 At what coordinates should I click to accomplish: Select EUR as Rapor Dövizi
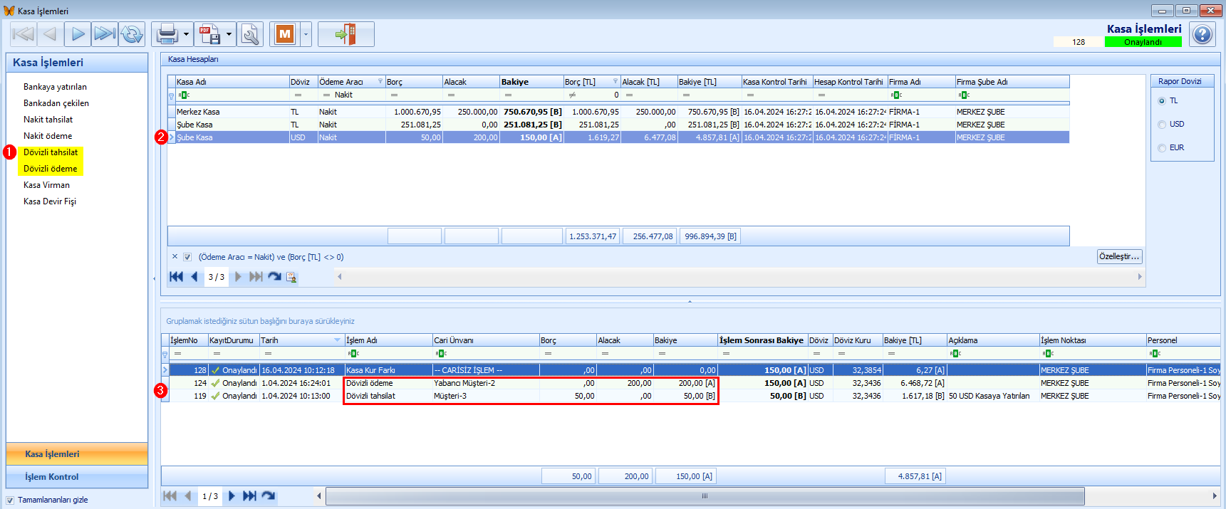pos(1162,148)
